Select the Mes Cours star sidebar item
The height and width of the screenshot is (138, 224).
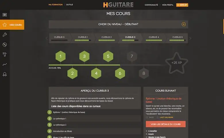pos(12,25)
